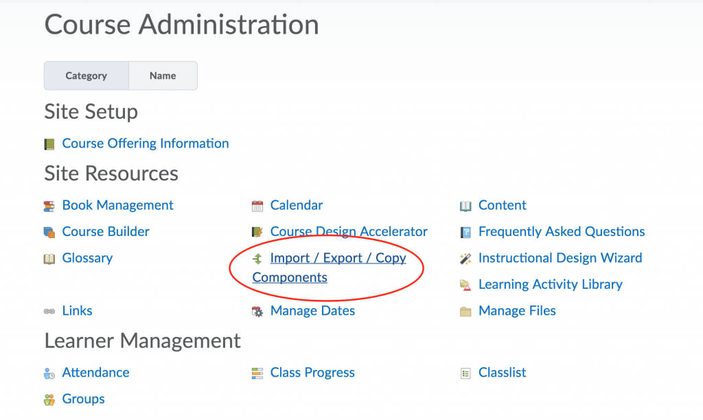Click the Course Builder icon
This screenshot has width=703, height=420.
(x=48, y=232)
